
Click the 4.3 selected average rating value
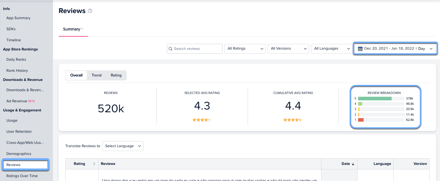[202, 106]
